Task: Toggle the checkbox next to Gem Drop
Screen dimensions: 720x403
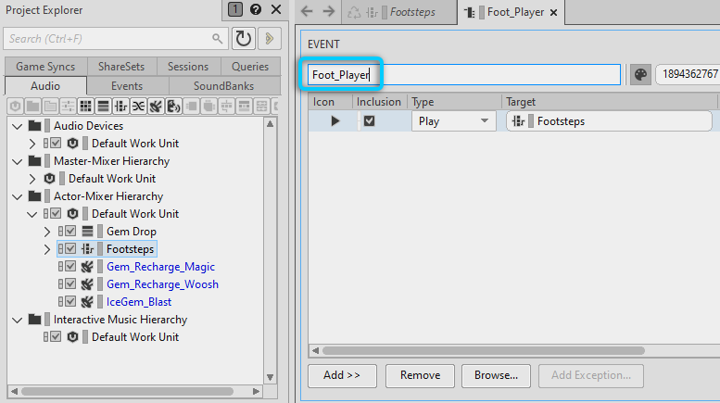Action: 69,232
